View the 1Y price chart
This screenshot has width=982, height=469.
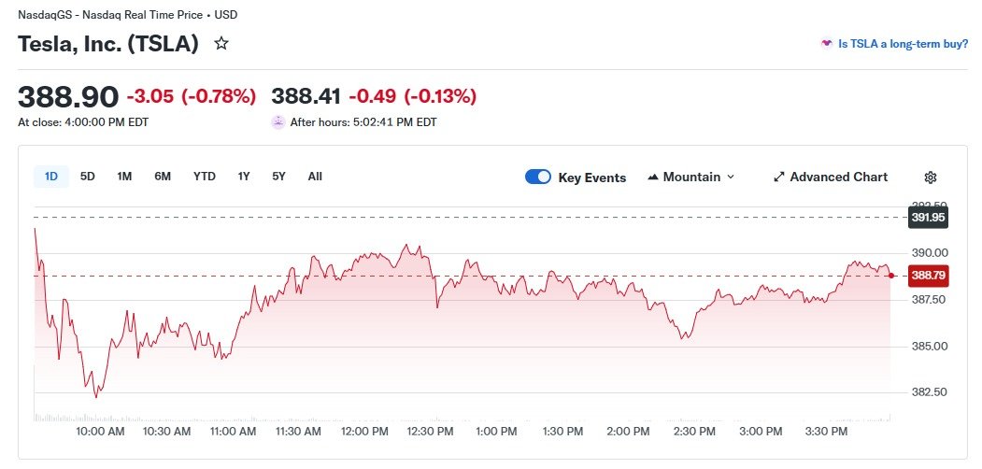tap(244, 177)
